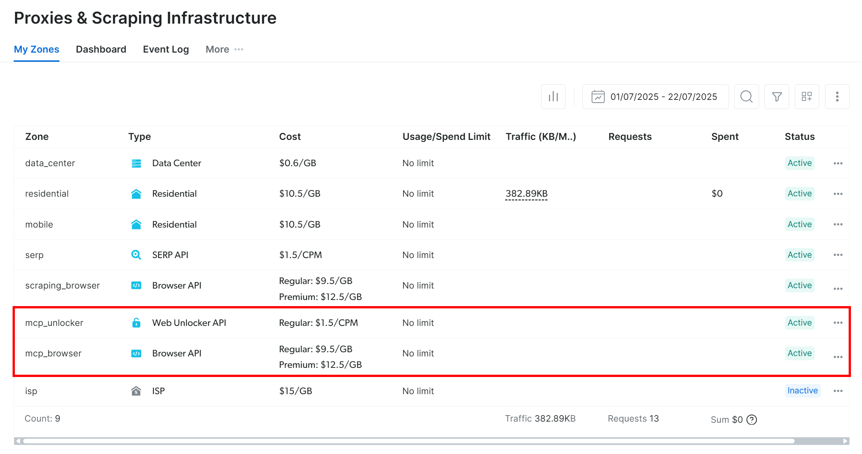Toggle the data_center Active status badge
Viewport: 862px width, 454px height.
coord(799,163)
